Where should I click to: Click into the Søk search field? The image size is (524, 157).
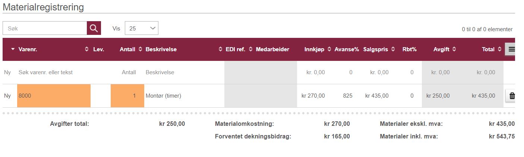click(45, 28)
